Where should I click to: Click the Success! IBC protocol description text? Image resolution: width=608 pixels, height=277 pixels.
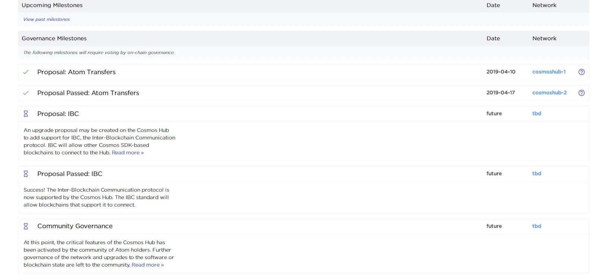96,197
